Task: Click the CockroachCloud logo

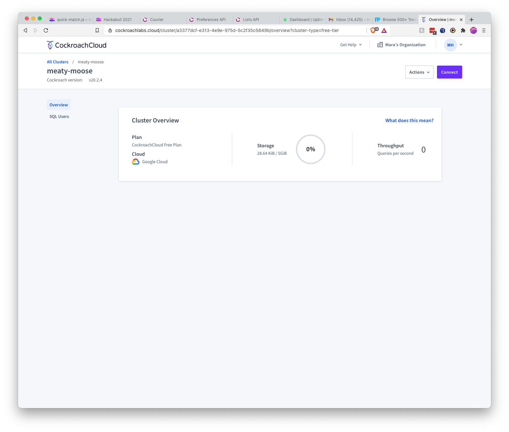Action: [x=77, y=45]
